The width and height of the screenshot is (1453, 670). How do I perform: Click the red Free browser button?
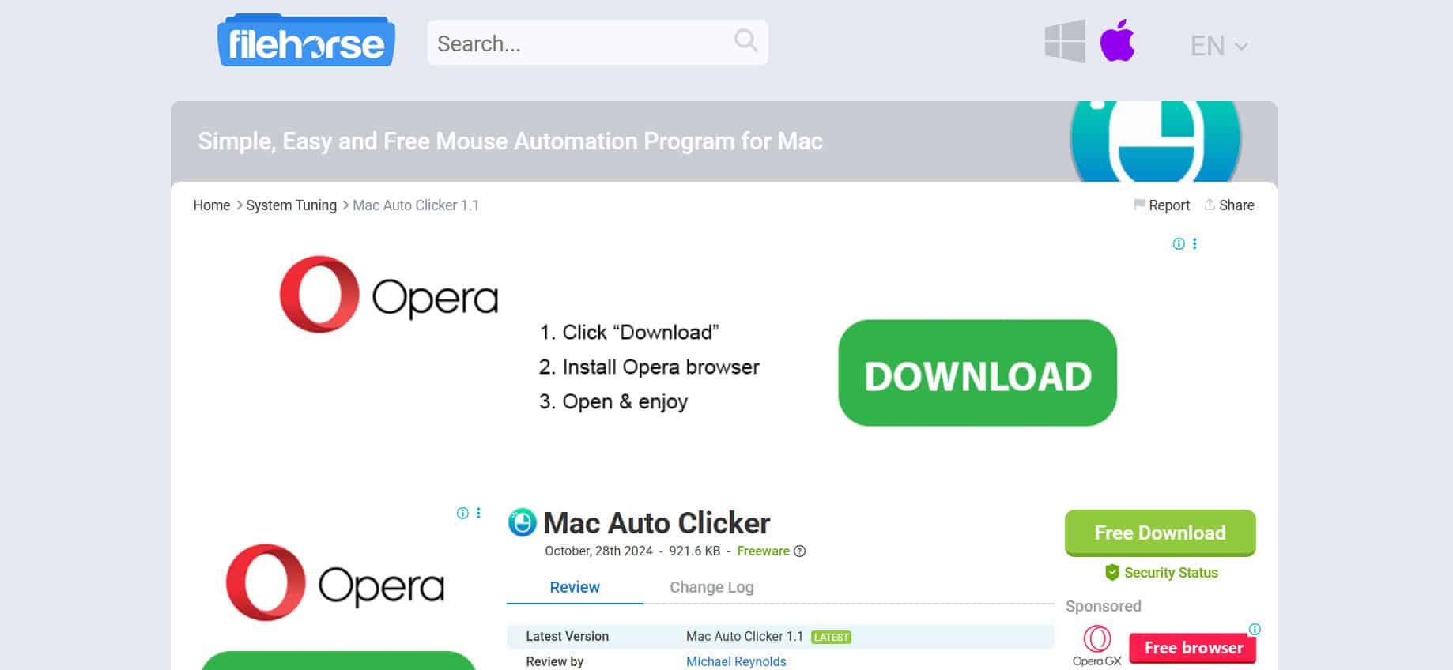point(1193,648)
